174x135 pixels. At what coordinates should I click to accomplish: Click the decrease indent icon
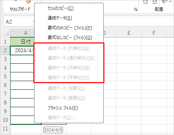(145, 2)
